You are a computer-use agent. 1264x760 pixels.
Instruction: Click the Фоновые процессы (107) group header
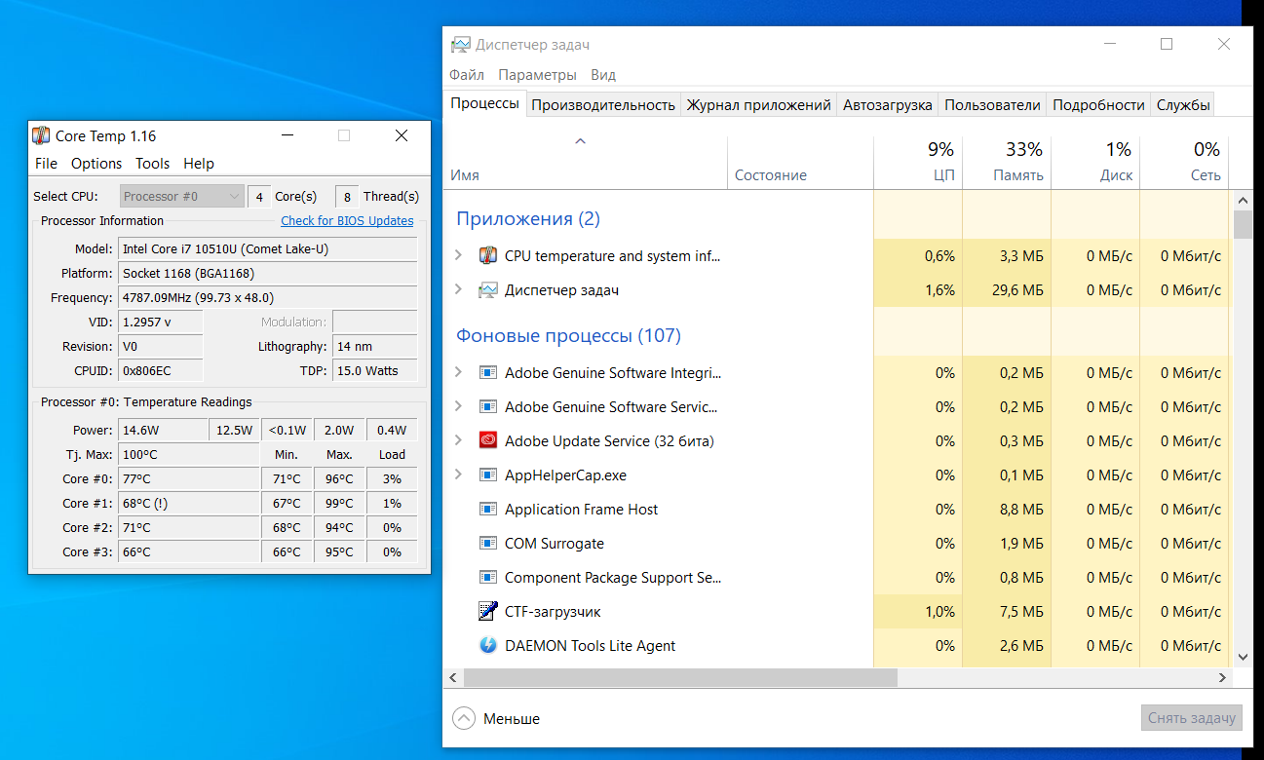[568, 336]
